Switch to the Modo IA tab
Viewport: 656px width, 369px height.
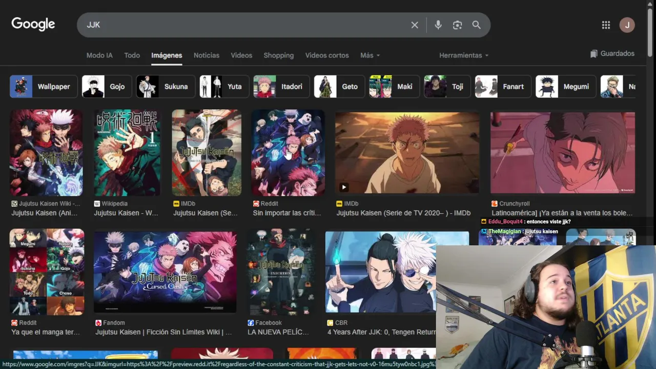[x=99, y=55]
